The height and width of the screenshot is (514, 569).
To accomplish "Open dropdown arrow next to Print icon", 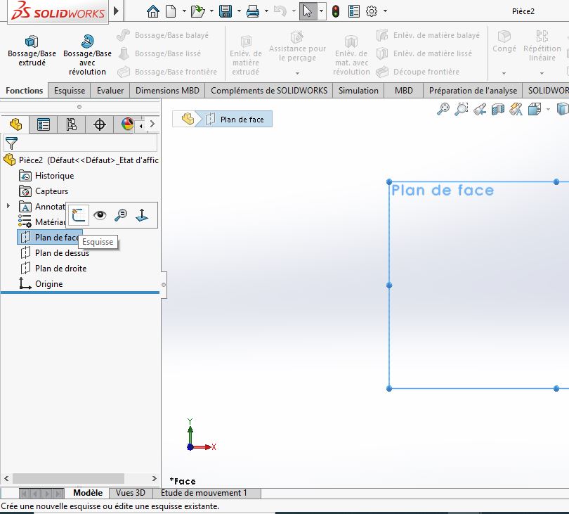I will 266,11.
